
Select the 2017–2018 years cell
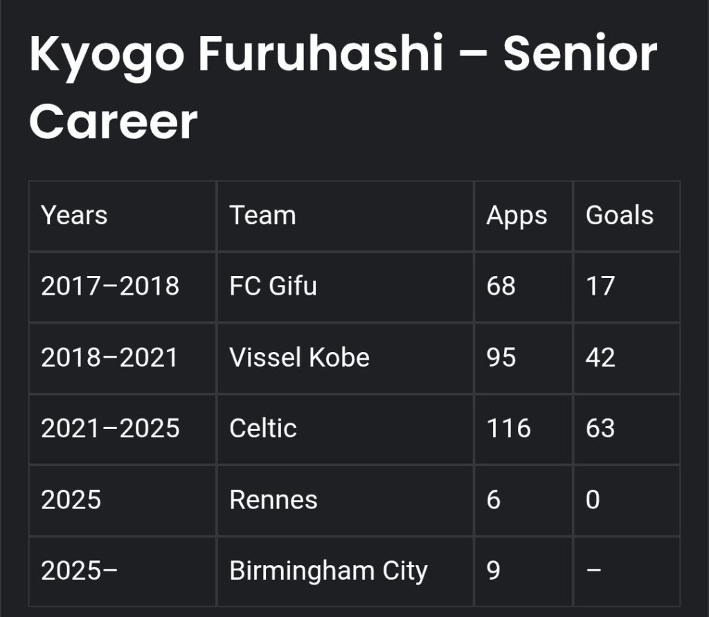(123, 287)
